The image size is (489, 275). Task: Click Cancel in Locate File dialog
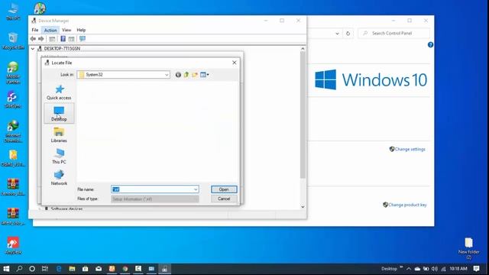[224, 199]
